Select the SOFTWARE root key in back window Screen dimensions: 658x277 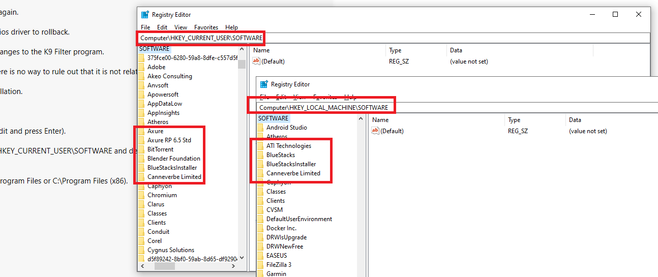click(155, 49)
